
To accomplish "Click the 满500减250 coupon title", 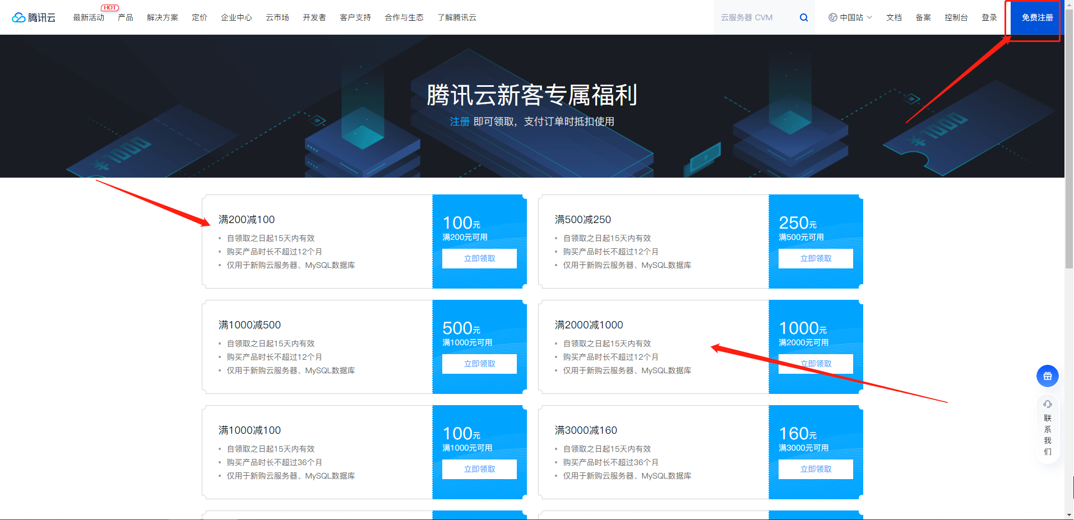I will [x=583, y=220].
